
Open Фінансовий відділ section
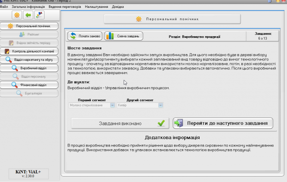tap(29, 85)
